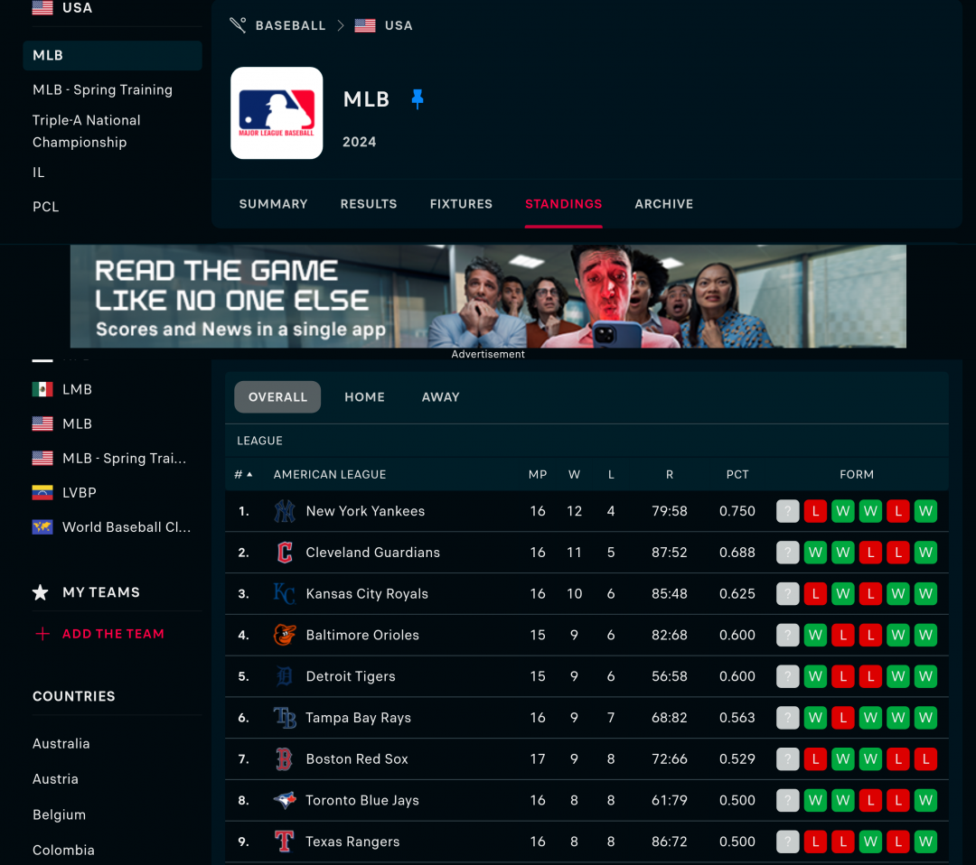Click the USA flag beside MLB in sidebar list
976x865 pixels.
click(x=42, y=424)
